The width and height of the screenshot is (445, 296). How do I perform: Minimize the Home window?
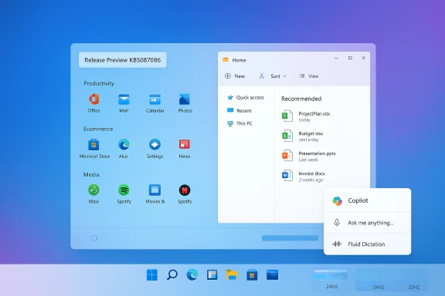336,58
